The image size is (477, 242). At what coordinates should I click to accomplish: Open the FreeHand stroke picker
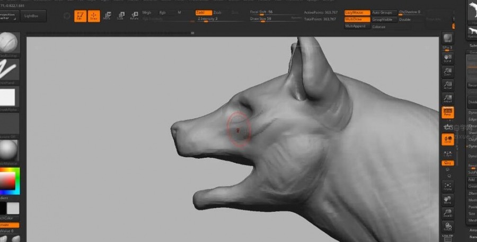(x=9, y=70)
